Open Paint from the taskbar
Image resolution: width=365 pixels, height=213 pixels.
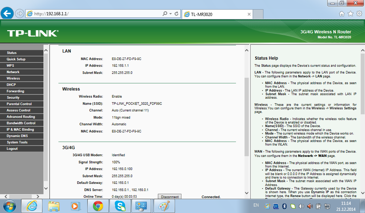tap(162, 206)
